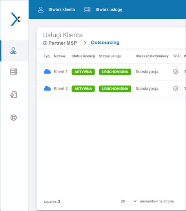Click the server icon beside Stwórz usługę
This screenshot has width=186, height=211.
tap(88, 10)
